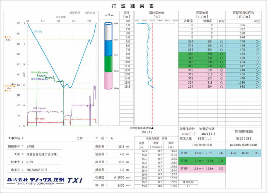This screenshot has height=193, width=267.
Task: Click the blade-cut 判定 circle in the 15.8 m row
Action: (257, 86)
